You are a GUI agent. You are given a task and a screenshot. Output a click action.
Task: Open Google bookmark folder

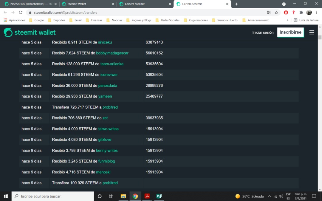pyautogui.click(x=36, y=20)
